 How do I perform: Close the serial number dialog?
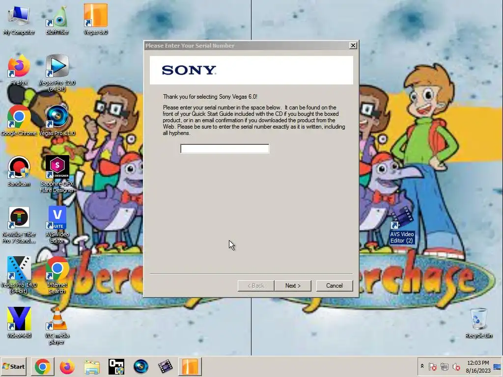coord(353,46)
